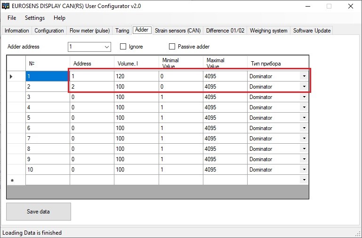Click the app icon in title bar
This screenshot has height=238, width=362.
[x=6, y=6]
